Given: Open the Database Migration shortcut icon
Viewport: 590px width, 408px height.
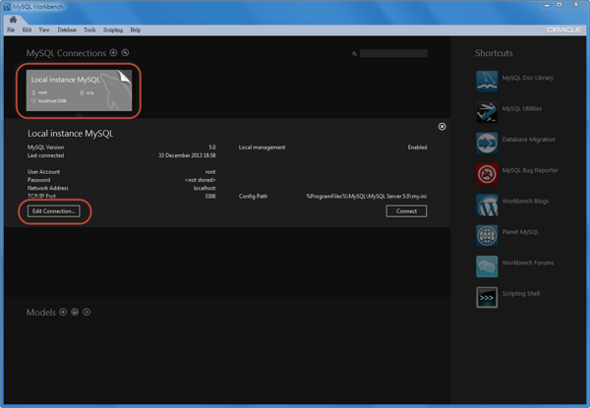Looking at the screenshot, I should coord(487,141).
